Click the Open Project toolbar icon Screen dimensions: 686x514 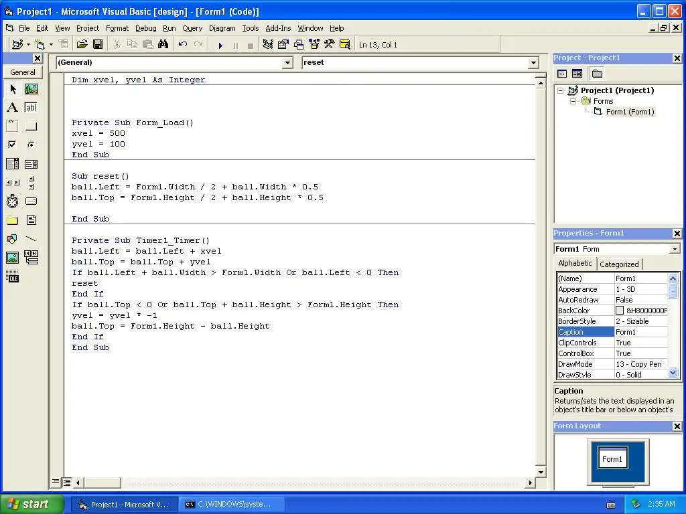(x=82, y=44)
